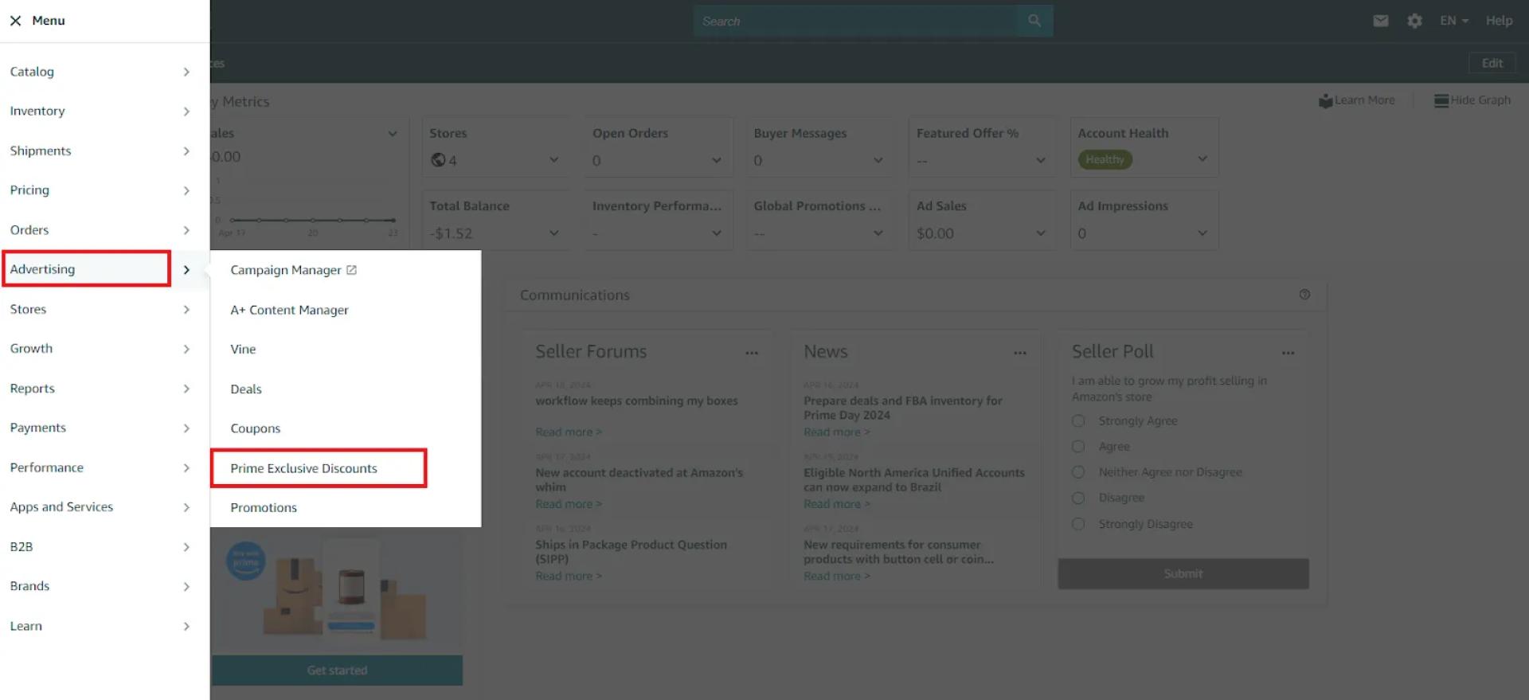The image size is (1529, 700).
Task: Select the Strongly Agree radio button
Action: [1078, 421]
